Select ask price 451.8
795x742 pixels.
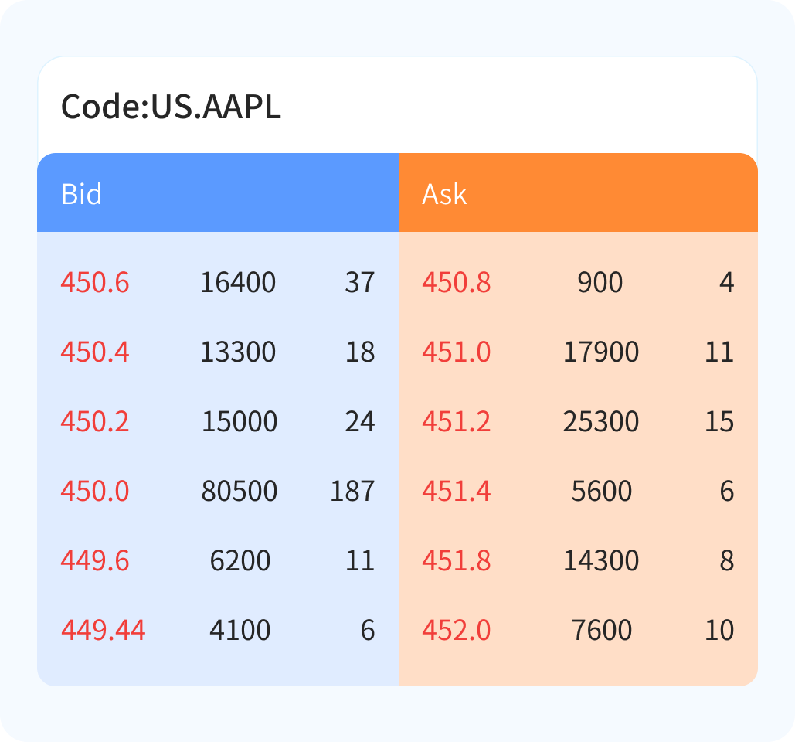click(456, 561)
